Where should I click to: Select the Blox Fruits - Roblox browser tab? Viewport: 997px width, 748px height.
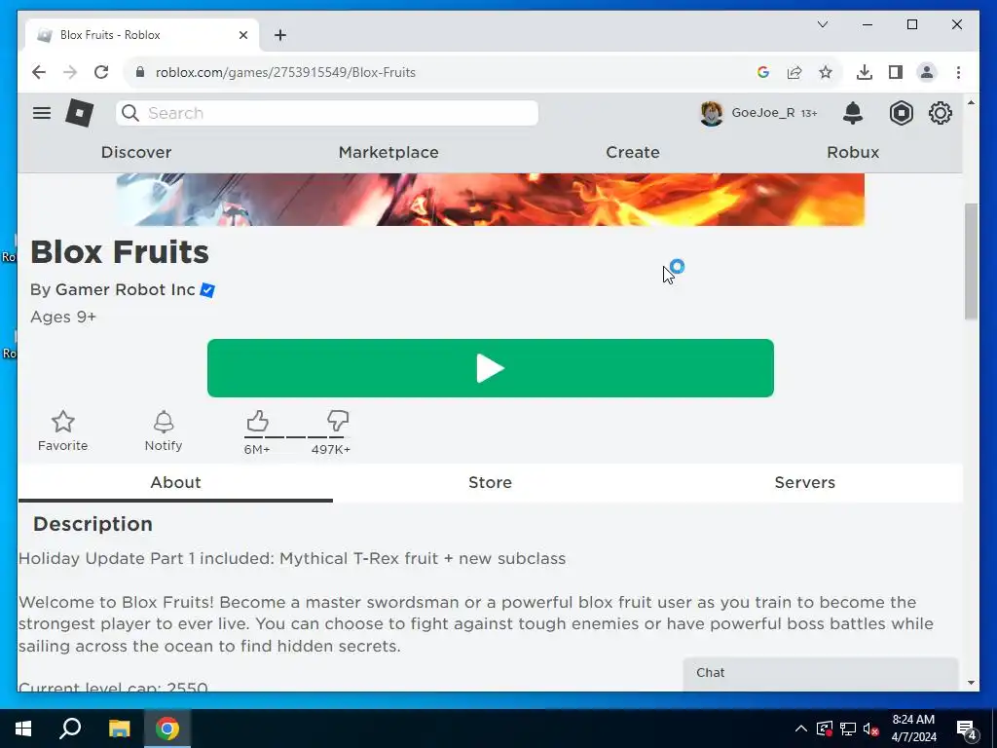click(142, 35)
